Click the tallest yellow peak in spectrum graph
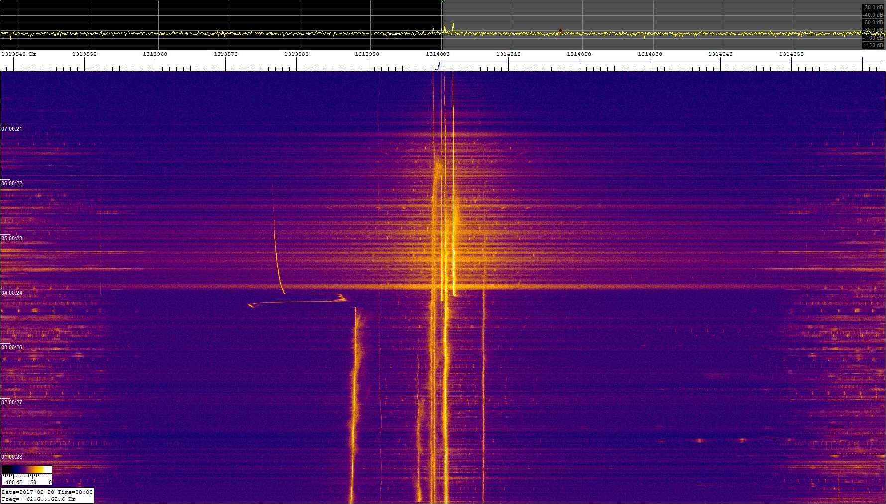 (x=453, y=26)
